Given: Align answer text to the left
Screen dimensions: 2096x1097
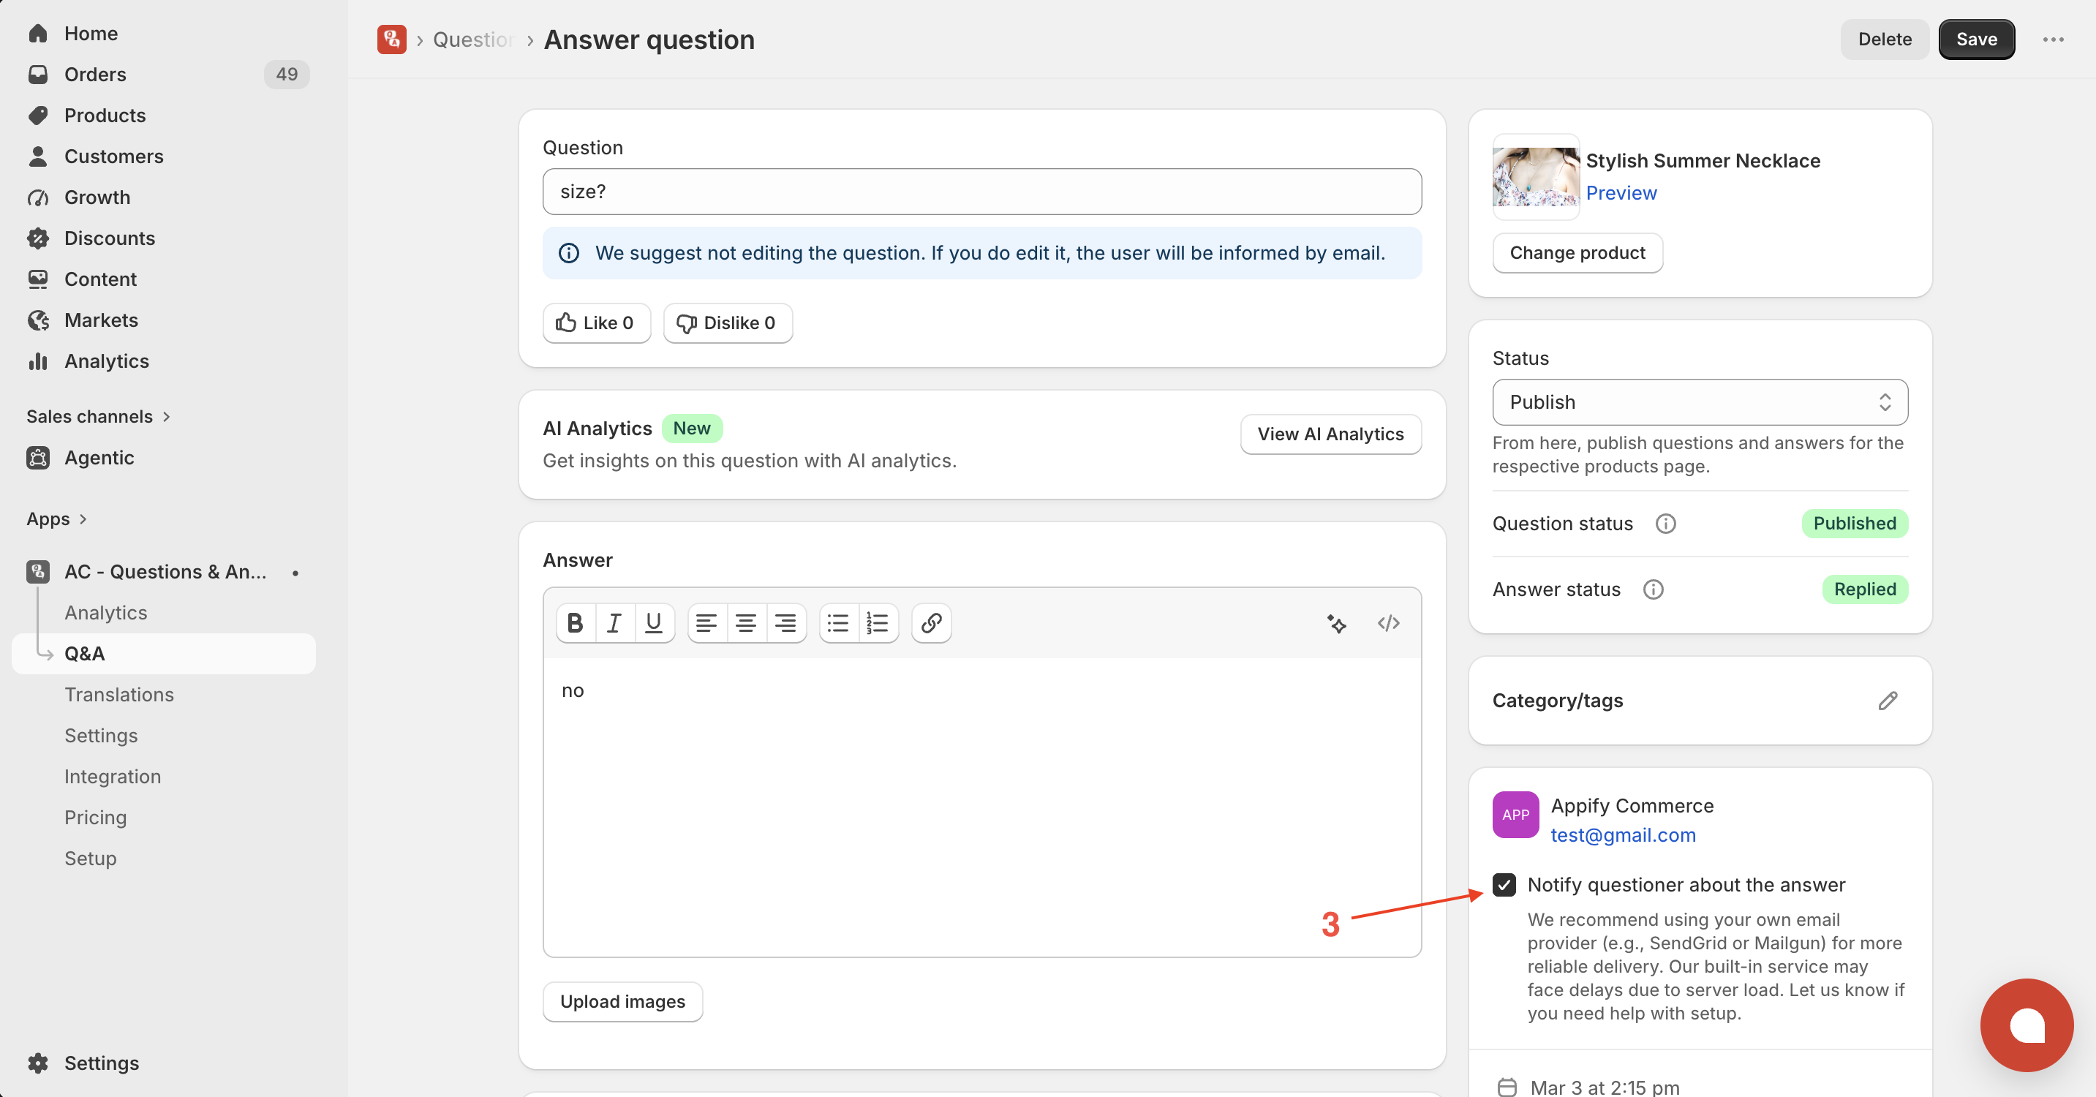Looking at the screenshot, I should (x=706, y=623).
